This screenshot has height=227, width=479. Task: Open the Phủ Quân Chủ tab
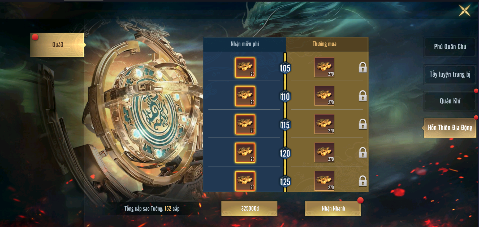click(450, 47)
